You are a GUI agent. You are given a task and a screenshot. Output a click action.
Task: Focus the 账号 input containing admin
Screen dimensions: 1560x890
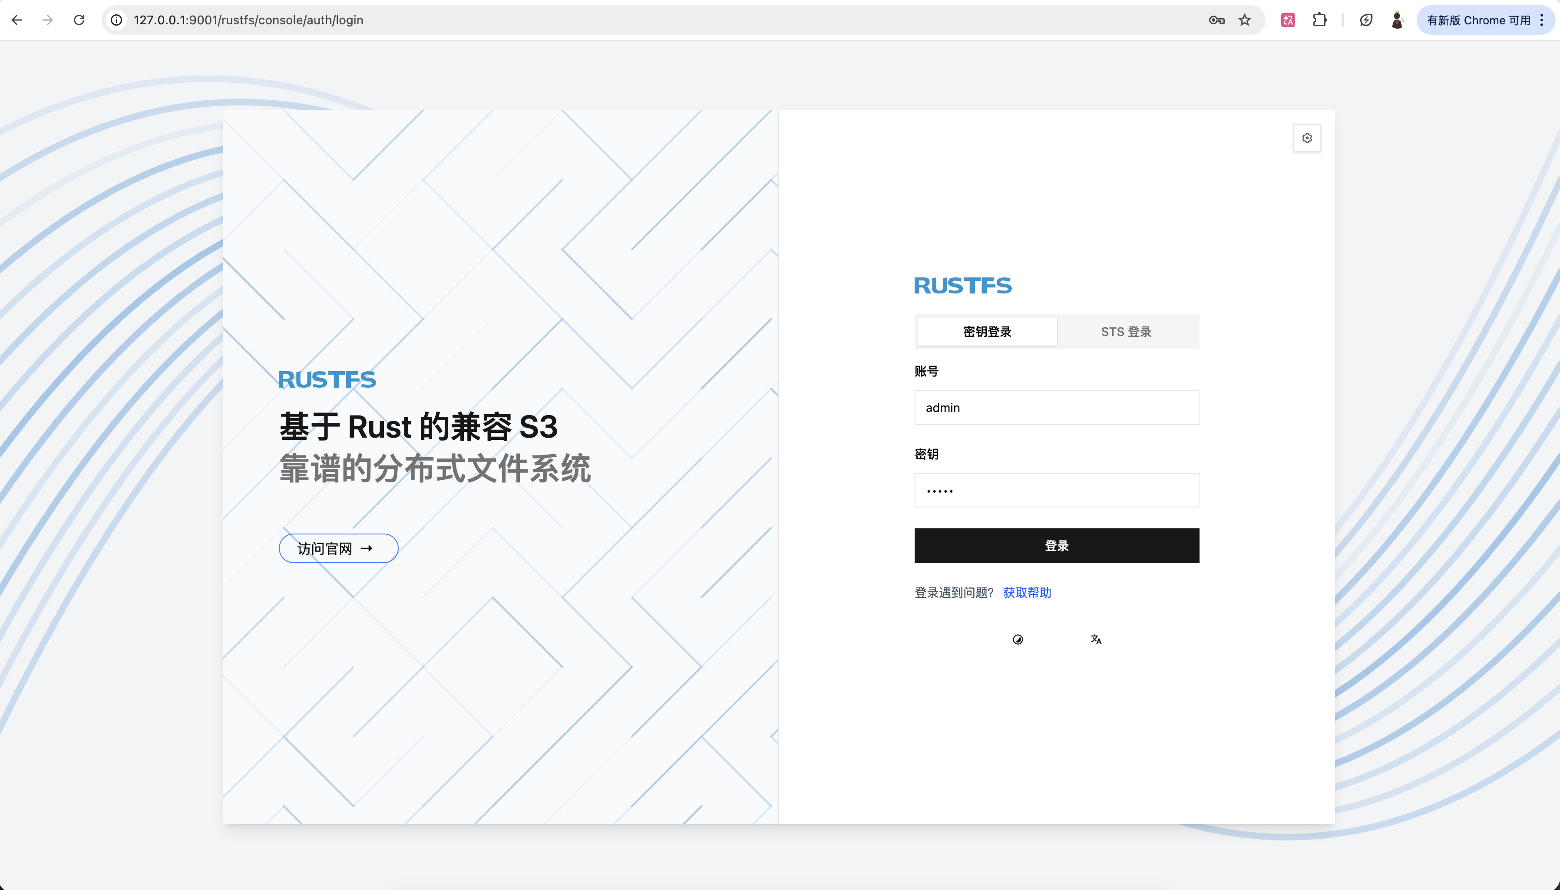(1056, 408)
